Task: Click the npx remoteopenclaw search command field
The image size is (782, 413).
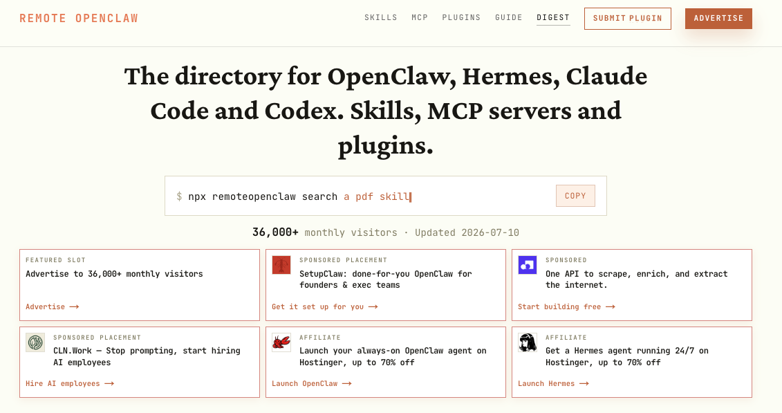Action: (386, 196)
